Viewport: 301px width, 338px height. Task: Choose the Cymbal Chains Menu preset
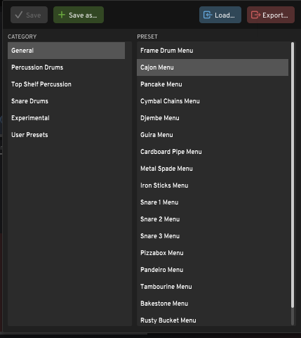pos(213,101)
